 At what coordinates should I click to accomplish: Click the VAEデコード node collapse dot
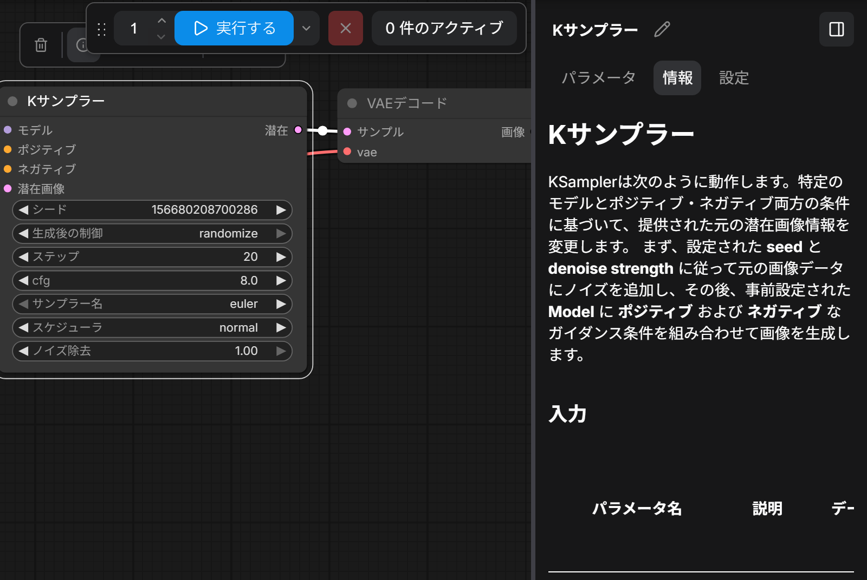(352, 103)
